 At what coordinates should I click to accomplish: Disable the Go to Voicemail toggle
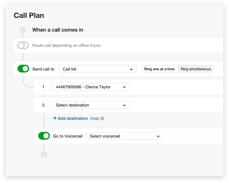tap(44, 136)
